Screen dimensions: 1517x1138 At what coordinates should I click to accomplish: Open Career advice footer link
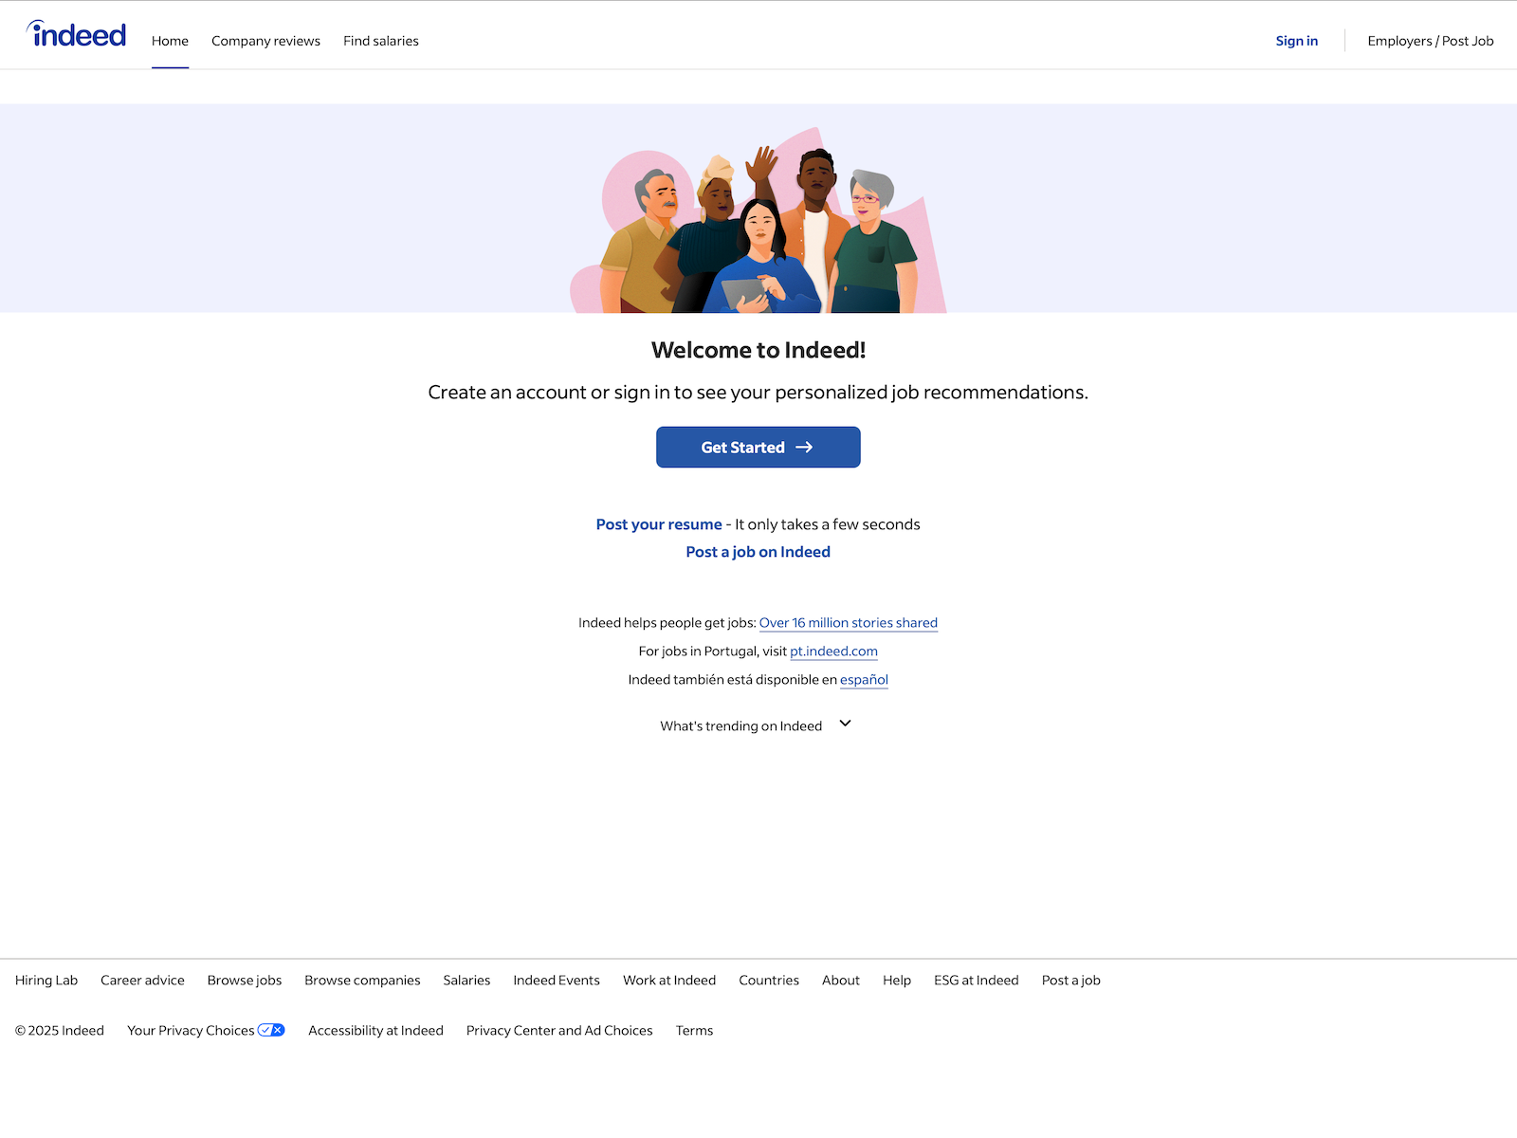[142, 981]
